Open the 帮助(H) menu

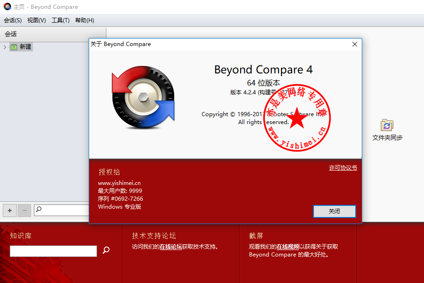85,20
